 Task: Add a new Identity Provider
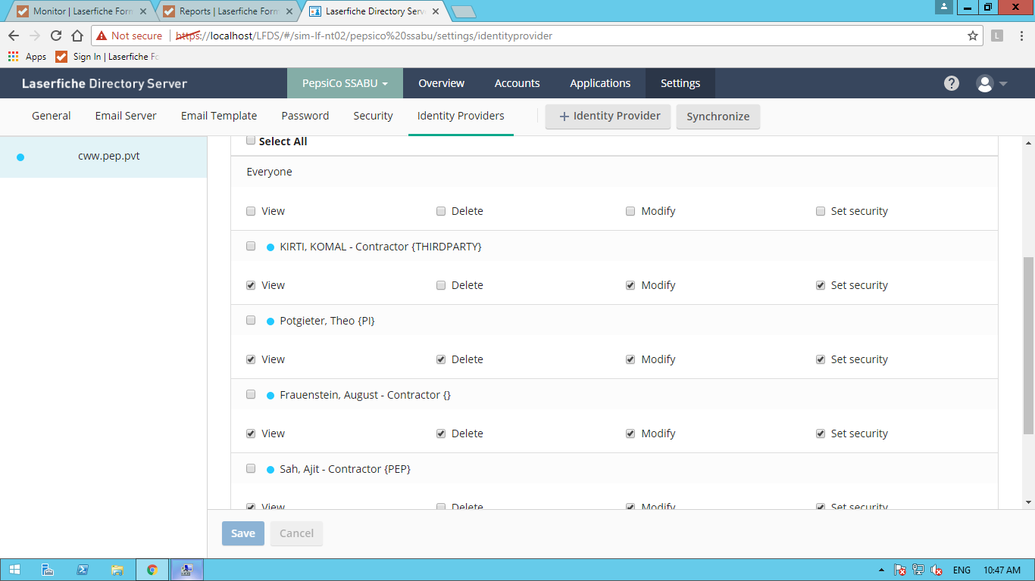[x=608, y=117]
